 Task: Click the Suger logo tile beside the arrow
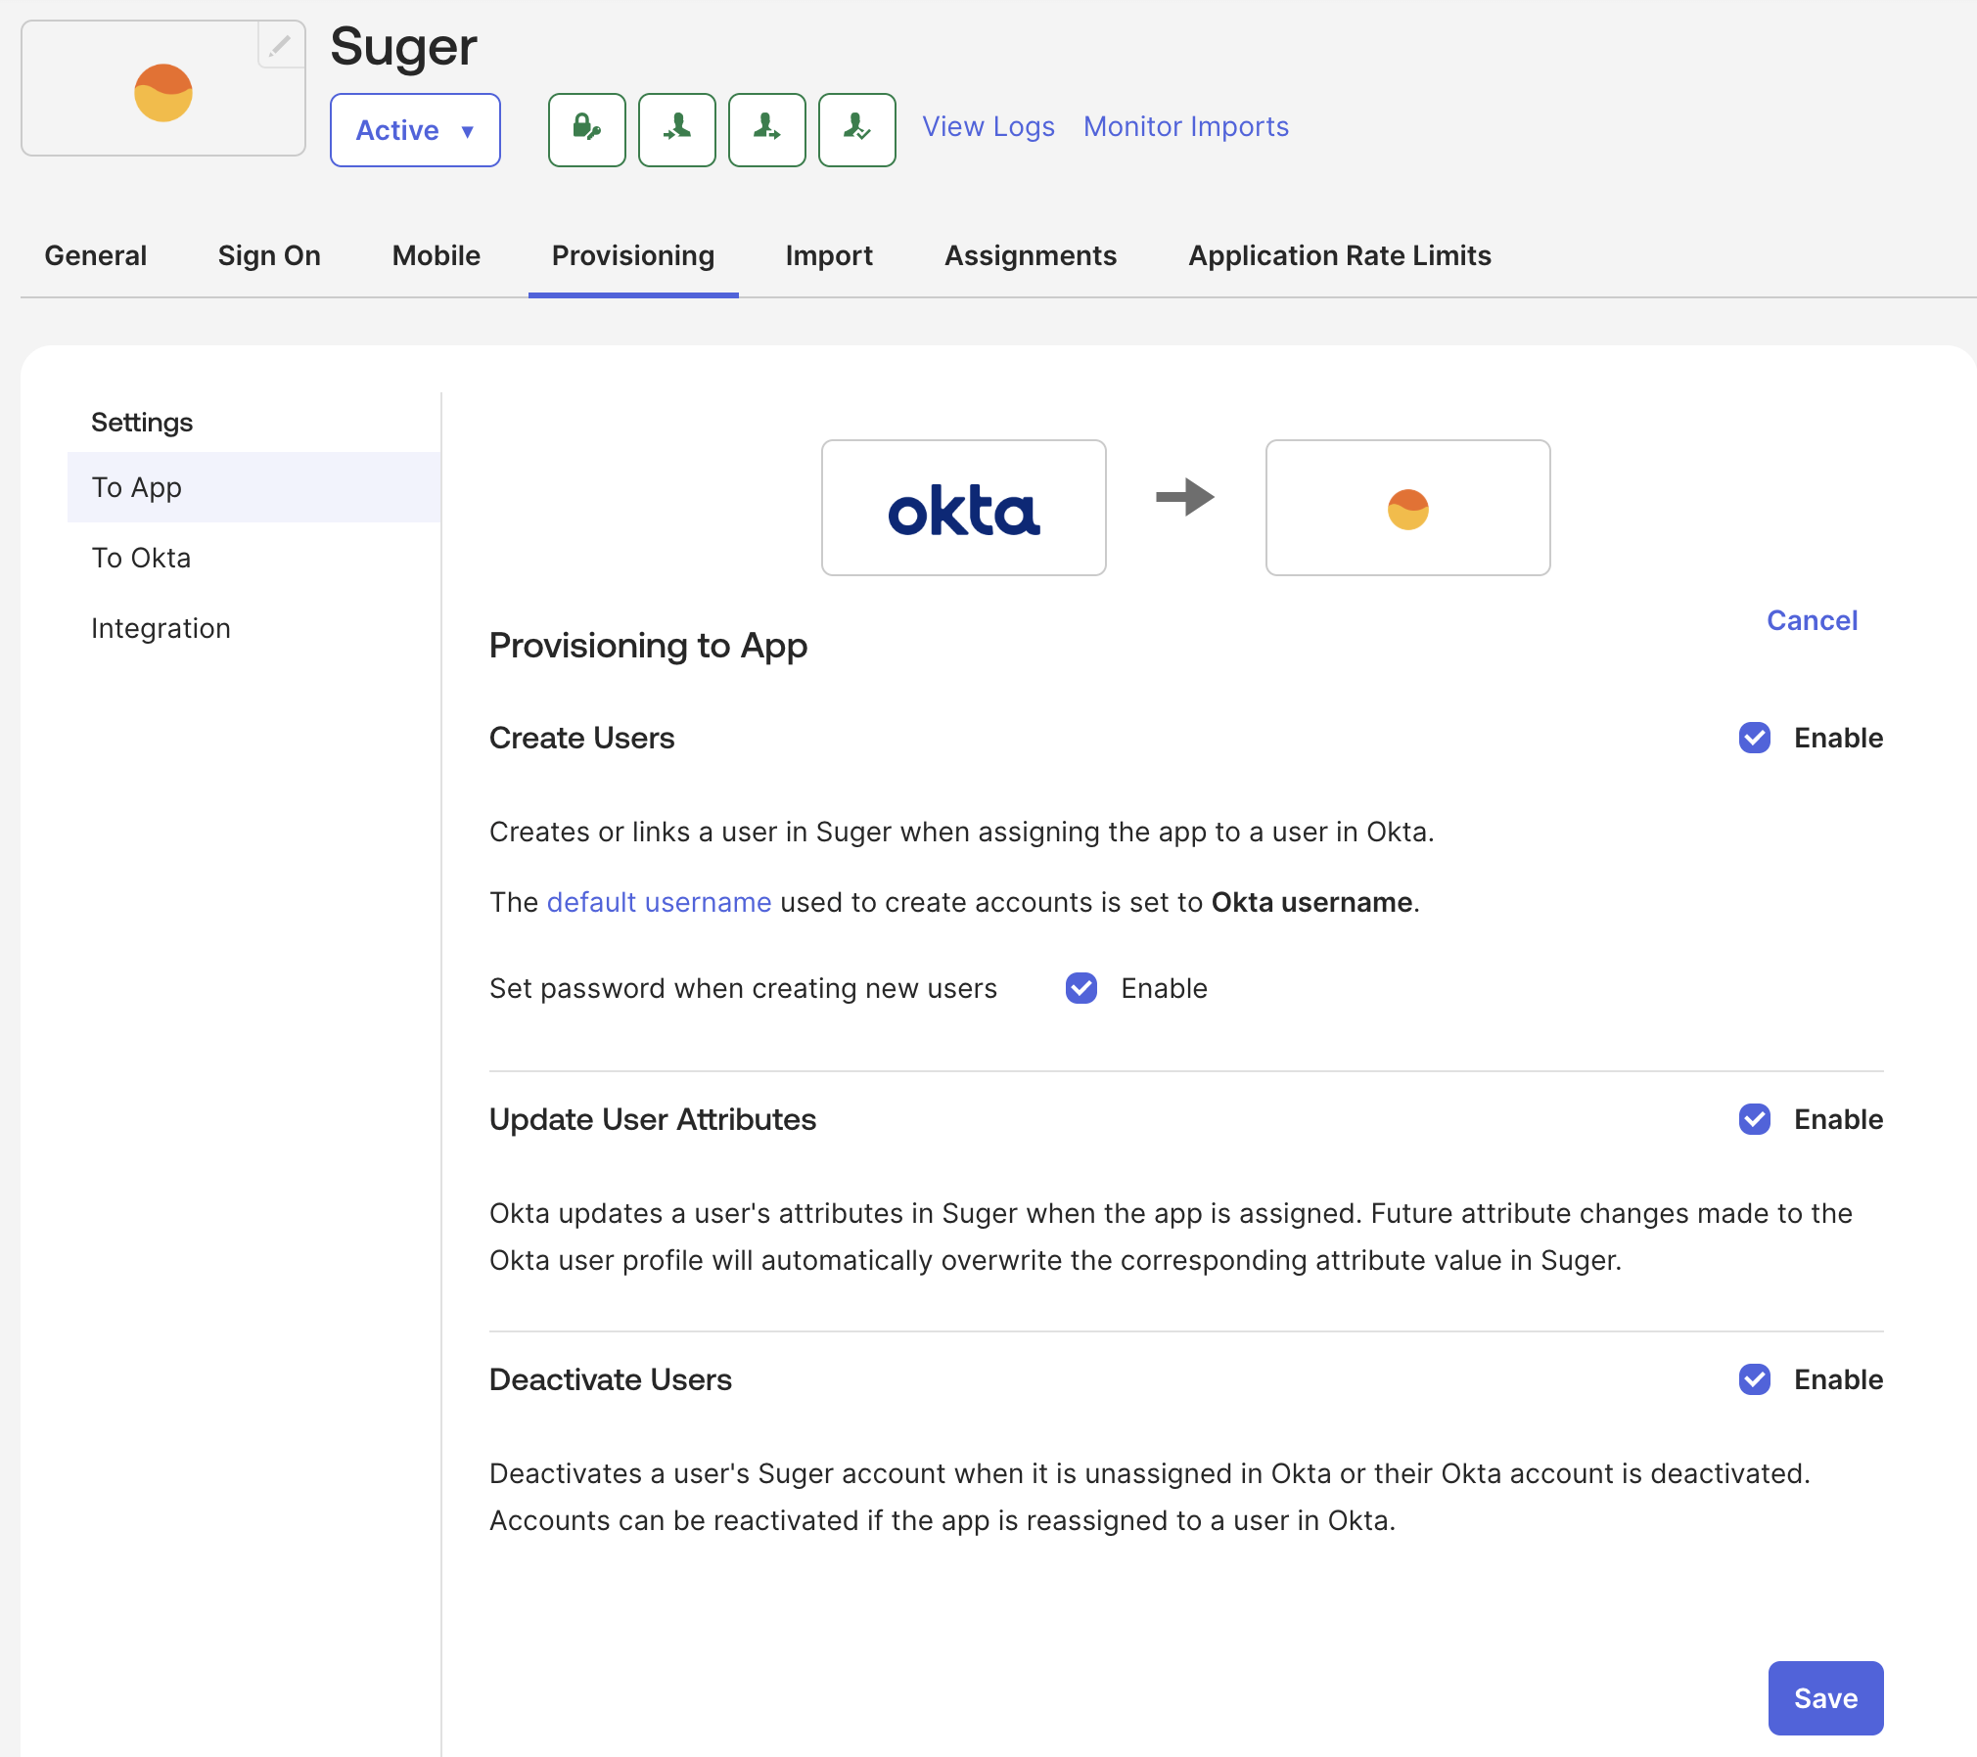coord(1406,508)
